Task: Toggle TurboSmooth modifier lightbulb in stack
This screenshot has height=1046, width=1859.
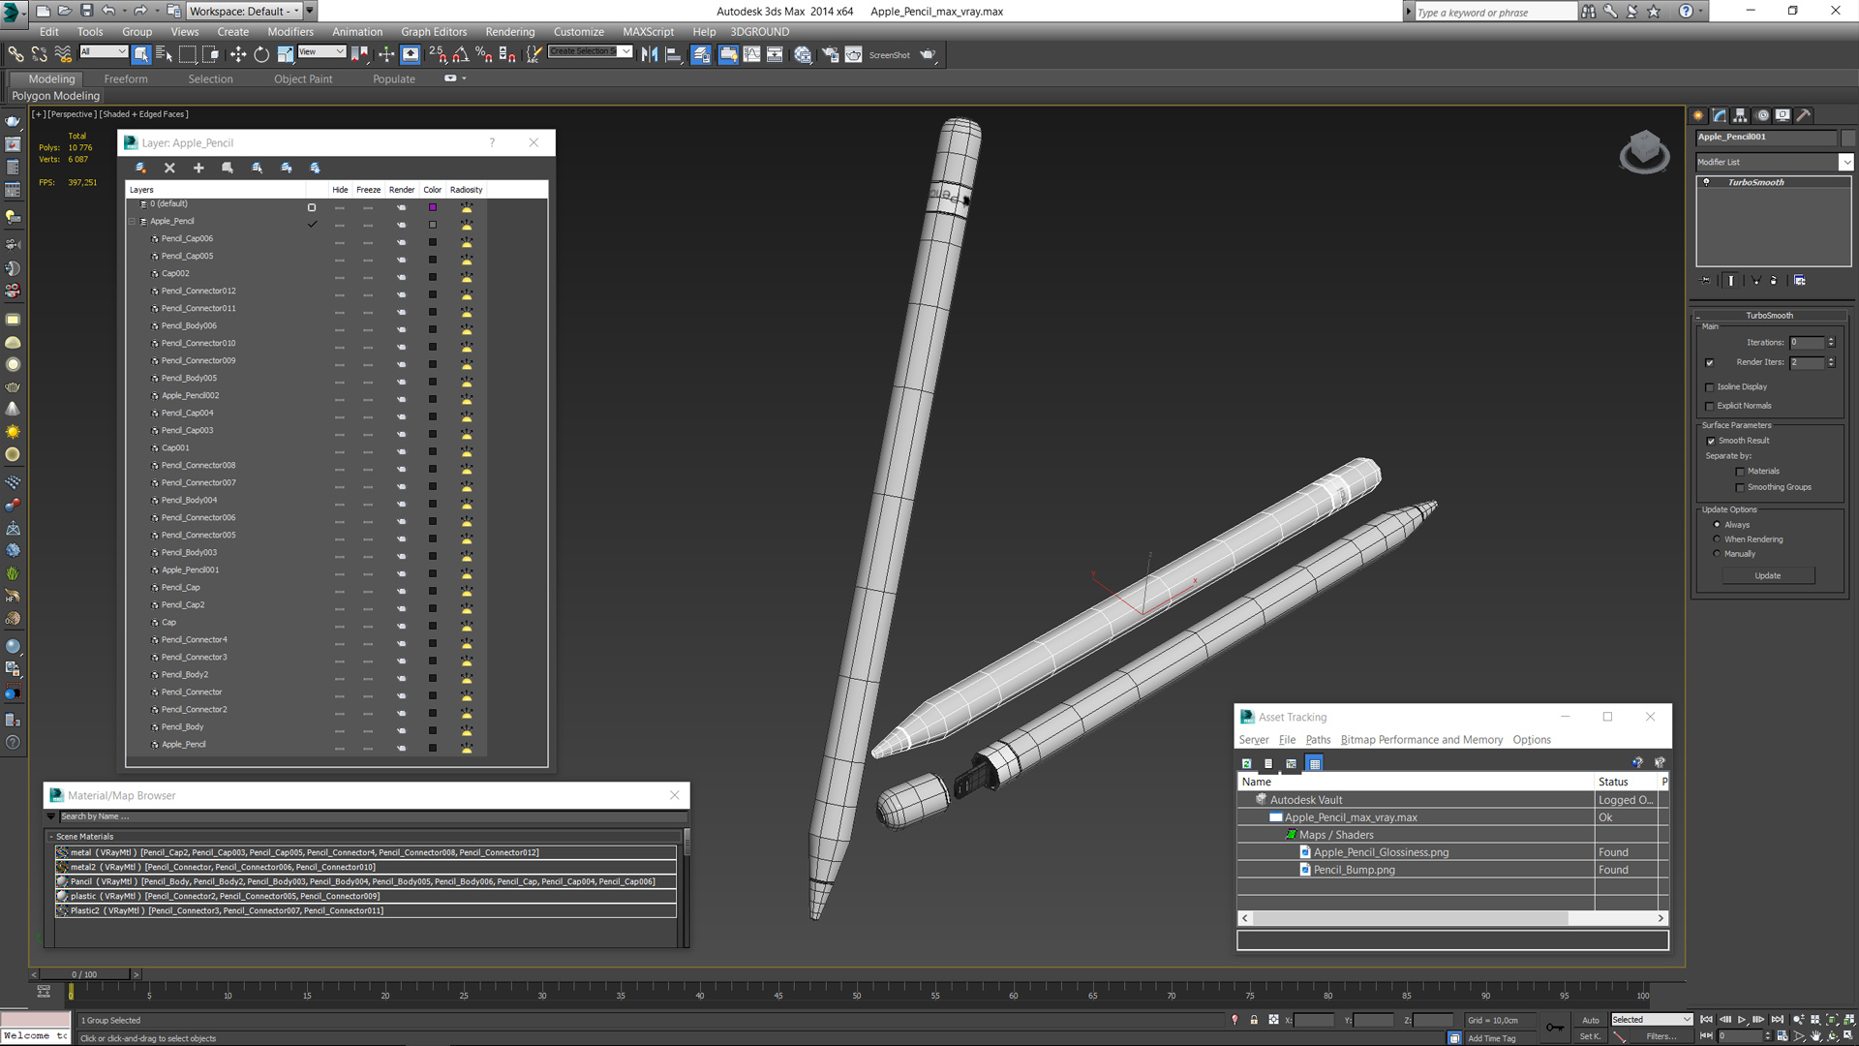Action: tap(1707, 182)
